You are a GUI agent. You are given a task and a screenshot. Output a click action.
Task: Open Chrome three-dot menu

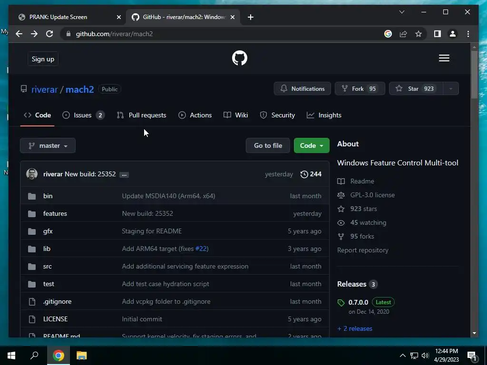click(x=468, y=34)
